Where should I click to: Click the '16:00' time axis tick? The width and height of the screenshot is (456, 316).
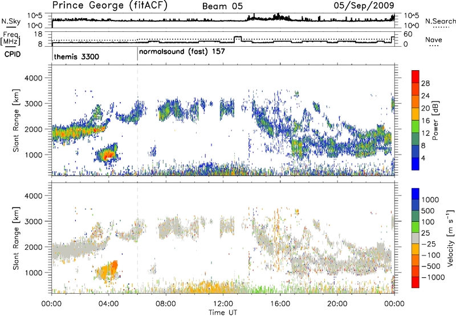[280, 304]
